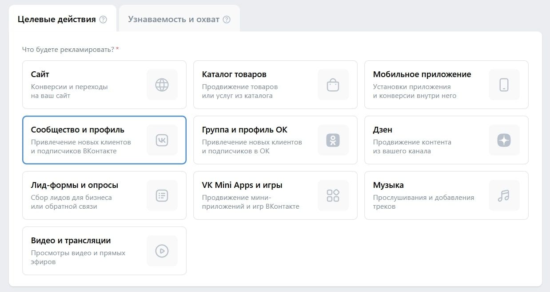
Task: Choose Каталог товаров as the ad object
Action: point(275,85)
